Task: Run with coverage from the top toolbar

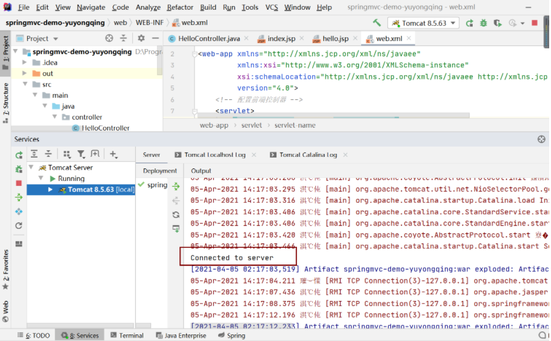Action: pyautogui.click(x=497, y=23)
